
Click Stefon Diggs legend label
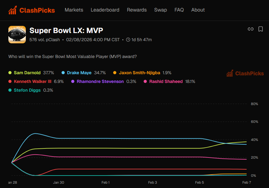pyautogui.click(x=27, y=90)
